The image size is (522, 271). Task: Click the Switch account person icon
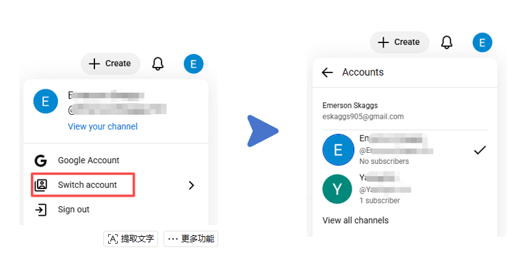[x=41, y=185]
